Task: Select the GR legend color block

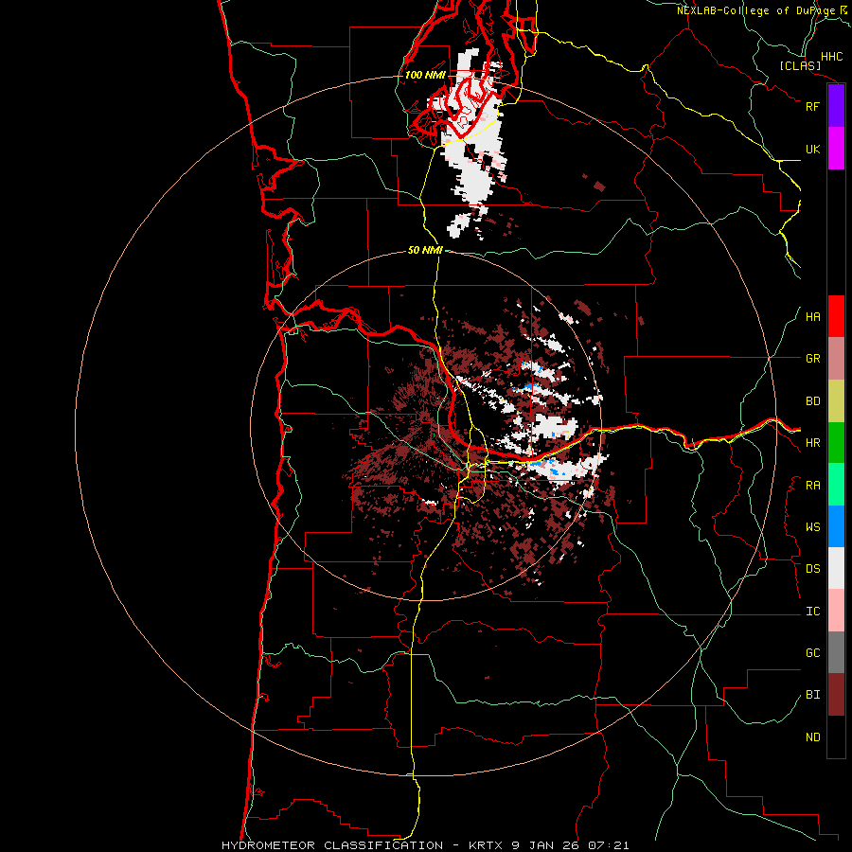Action: [836, 359]
